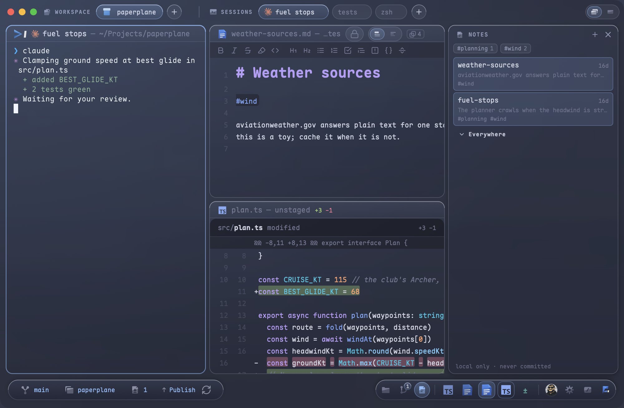The image size is (624, 408).
Task: Click the weather-sources.md pane title
Action: pos(286,34)
